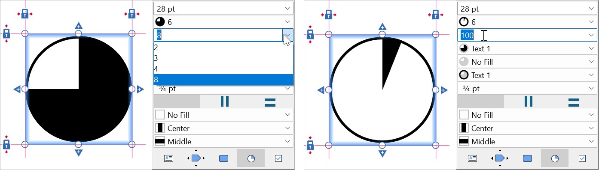Image resolution: width=599 pixels, height=170 pixels.
Task: Open shape-arrows tab in panel with open list
Action: pyautogui.click(x=196, y=158)
